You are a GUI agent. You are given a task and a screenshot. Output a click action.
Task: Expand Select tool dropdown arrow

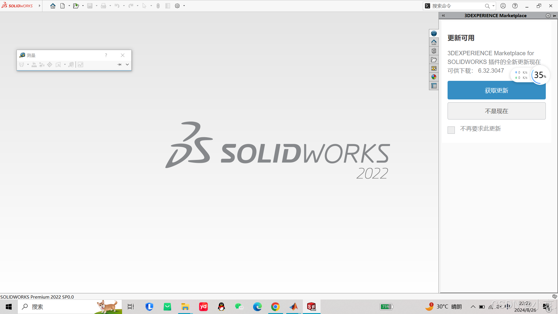(151, 6)
